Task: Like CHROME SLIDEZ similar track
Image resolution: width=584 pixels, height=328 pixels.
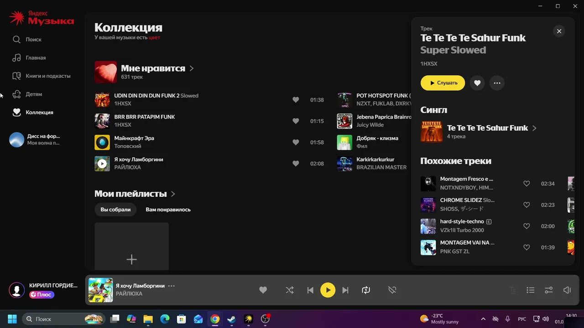Action: point(527,205)
